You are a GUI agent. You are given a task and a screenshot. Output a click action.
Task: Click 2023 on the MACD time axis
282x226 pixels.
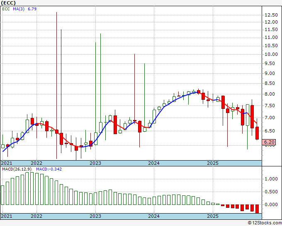click(x=95, y=216)
